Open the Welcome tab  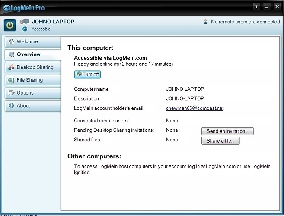(x=33, y=42)
